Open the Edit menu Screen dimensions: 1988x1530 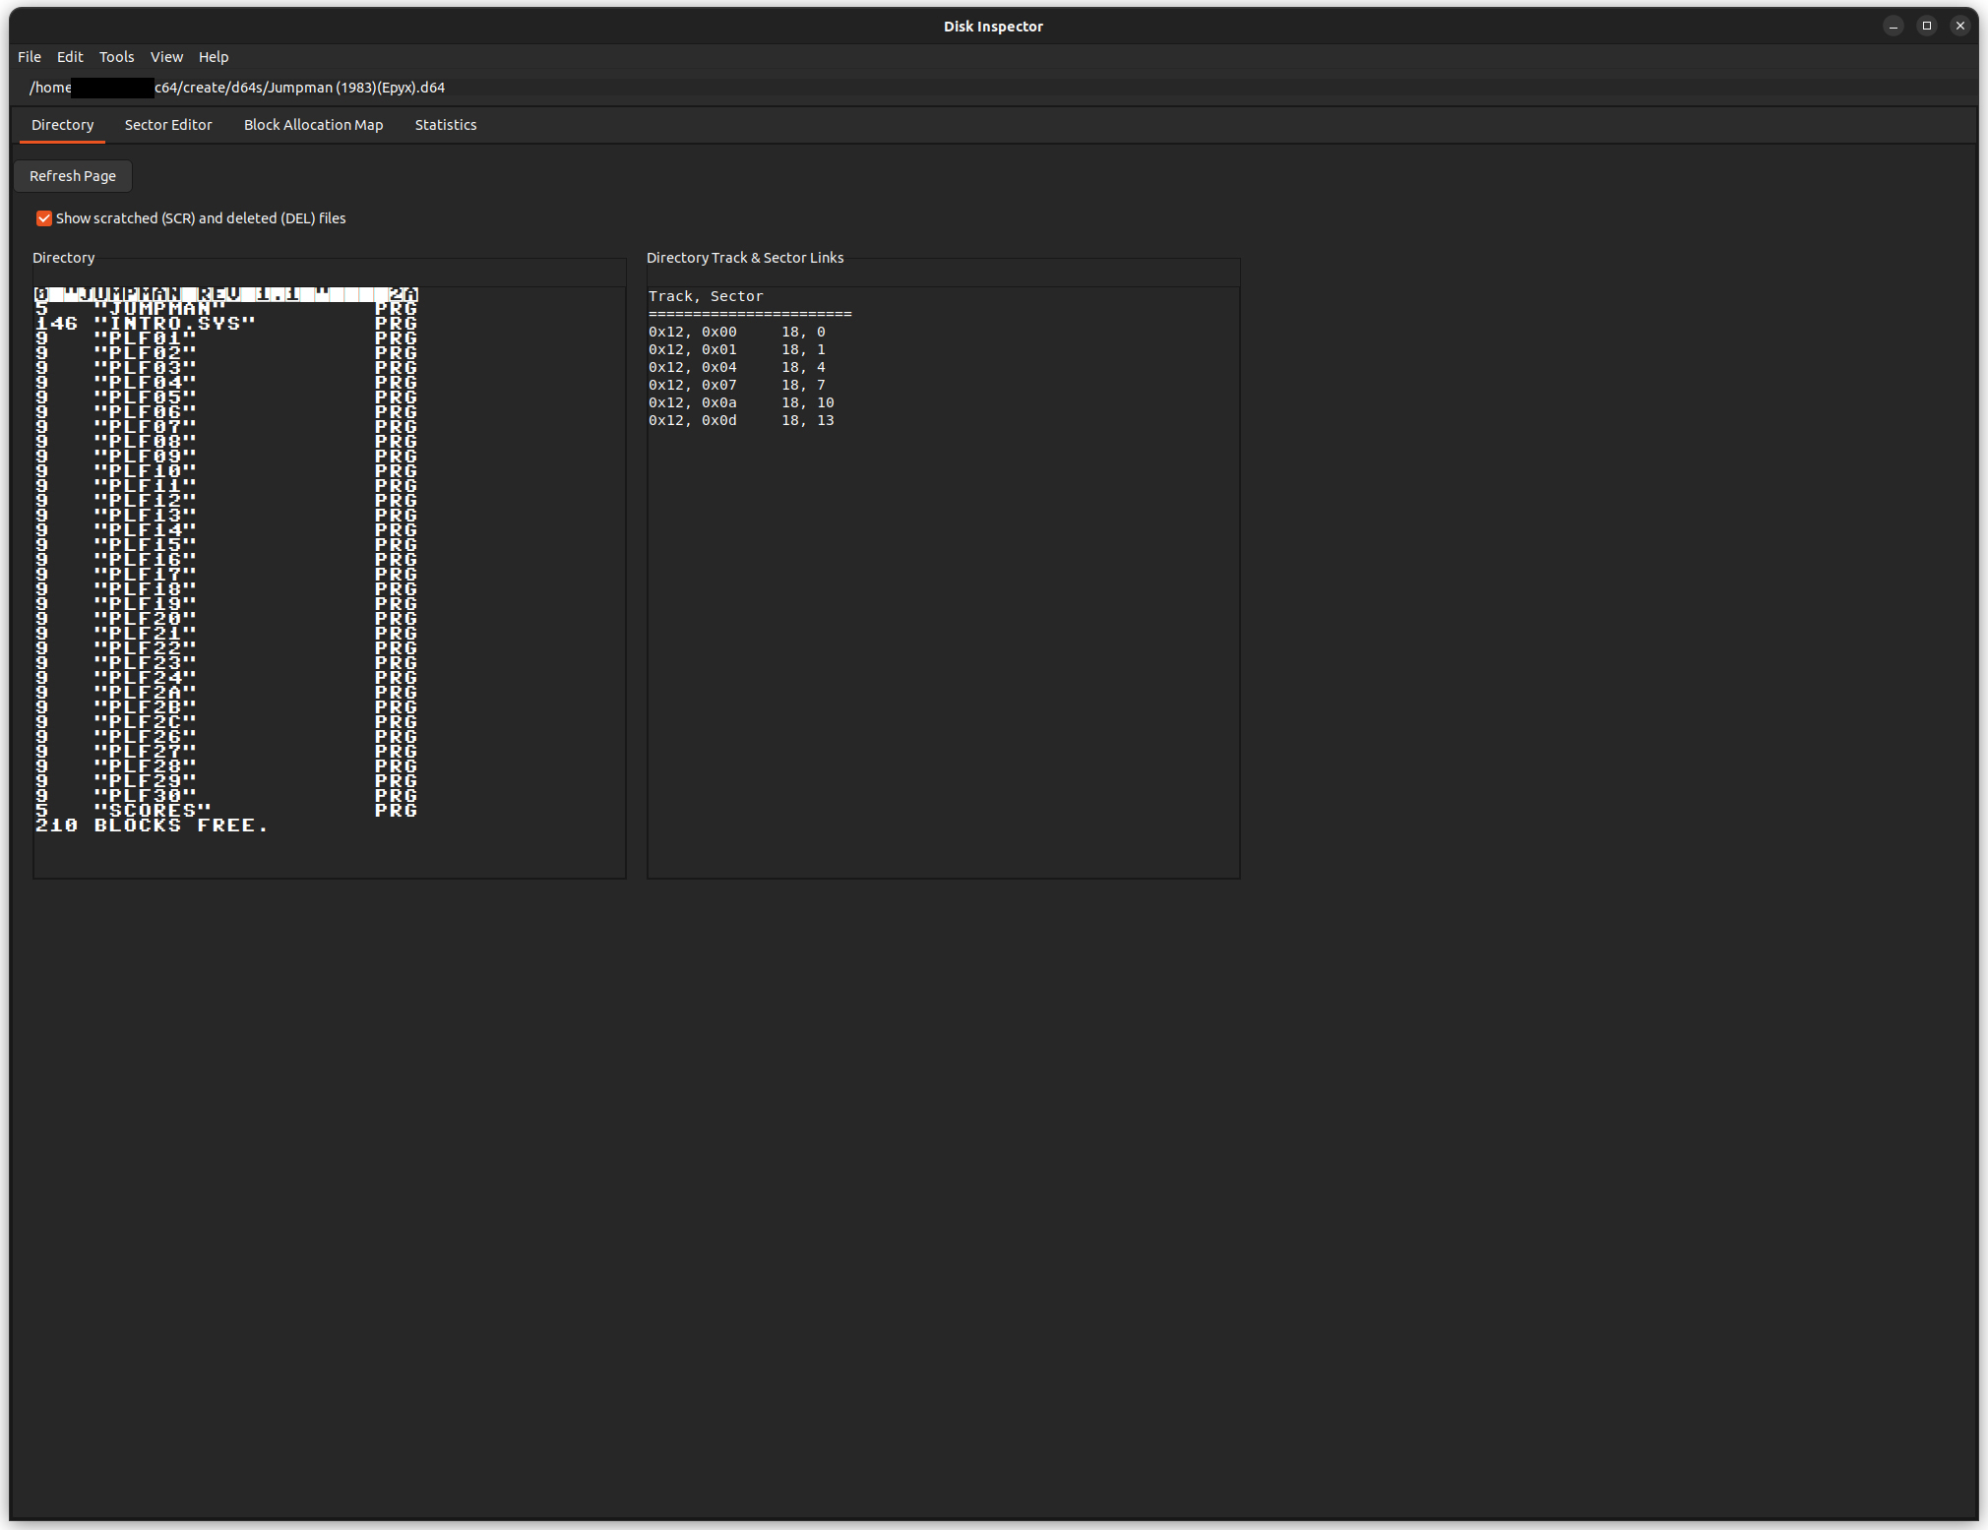tap(70, 57)
